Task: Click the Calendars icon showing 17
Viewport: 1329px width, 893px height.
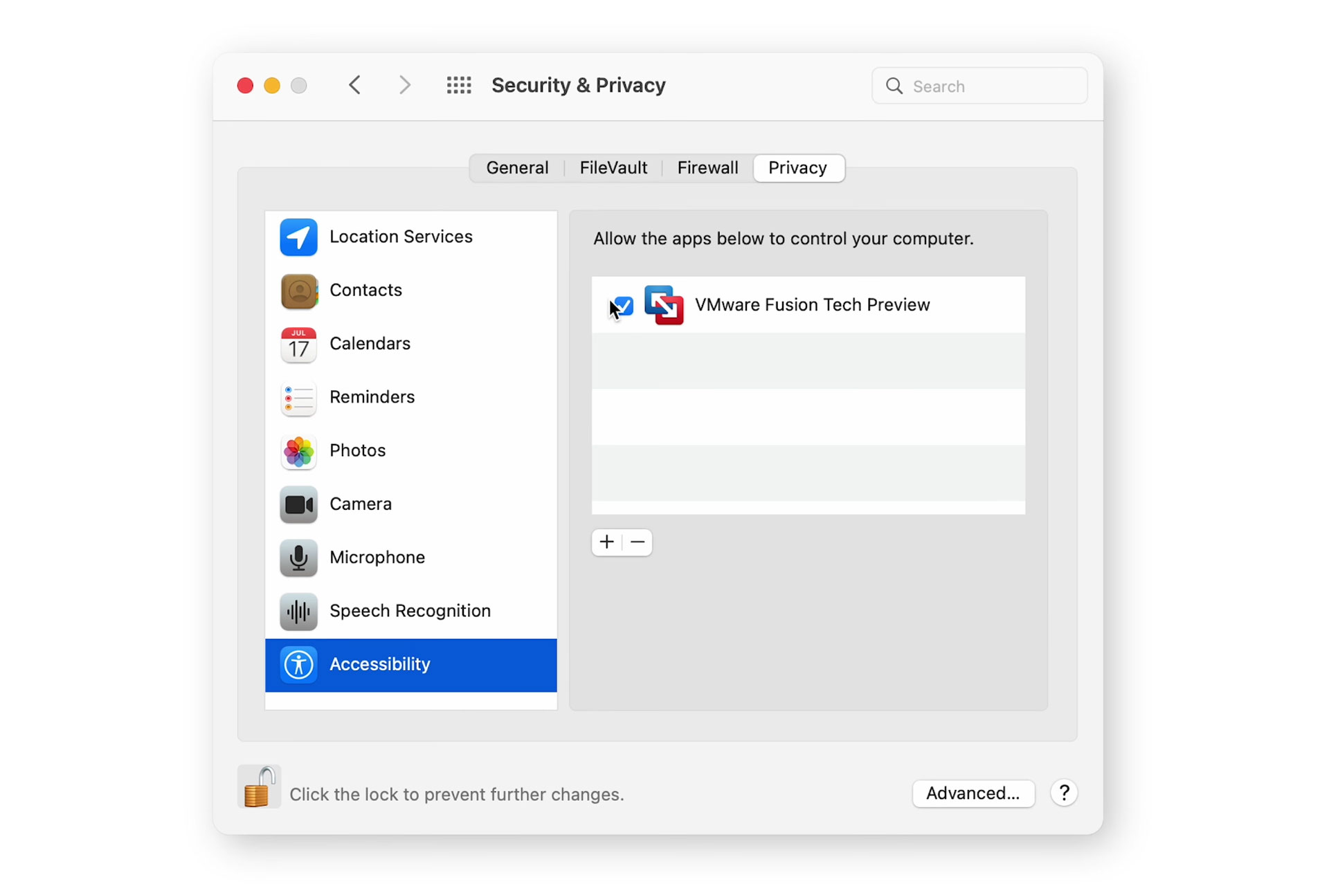Action: 298,344
